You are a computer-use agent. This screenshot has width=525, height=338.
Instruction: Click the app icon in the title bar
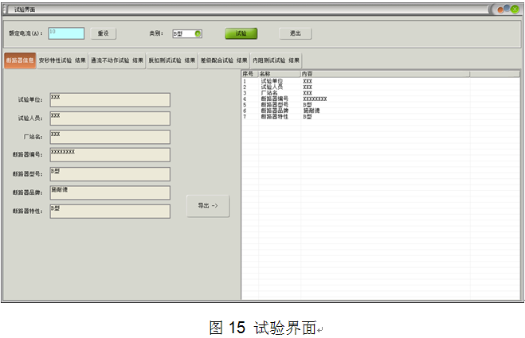6,8
